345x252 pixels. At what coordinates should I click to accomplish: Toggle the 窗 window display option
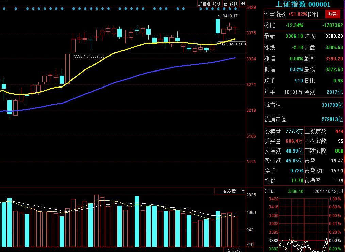tap(225, 4)
